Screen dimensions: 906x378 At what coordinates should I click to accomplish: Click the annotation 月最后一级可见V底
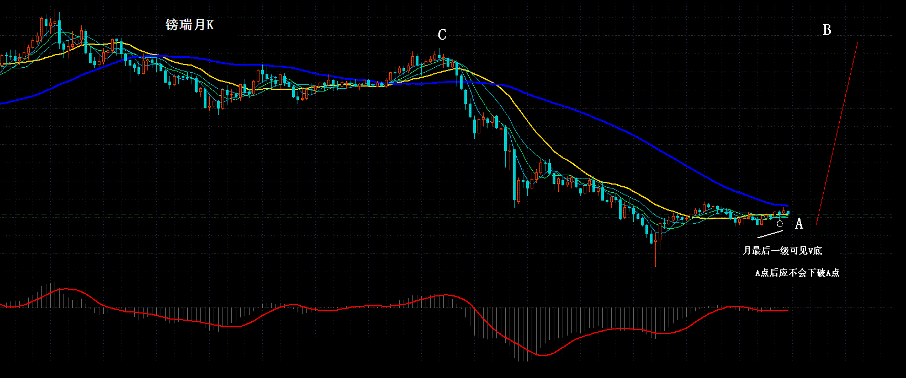pos(782,251)
